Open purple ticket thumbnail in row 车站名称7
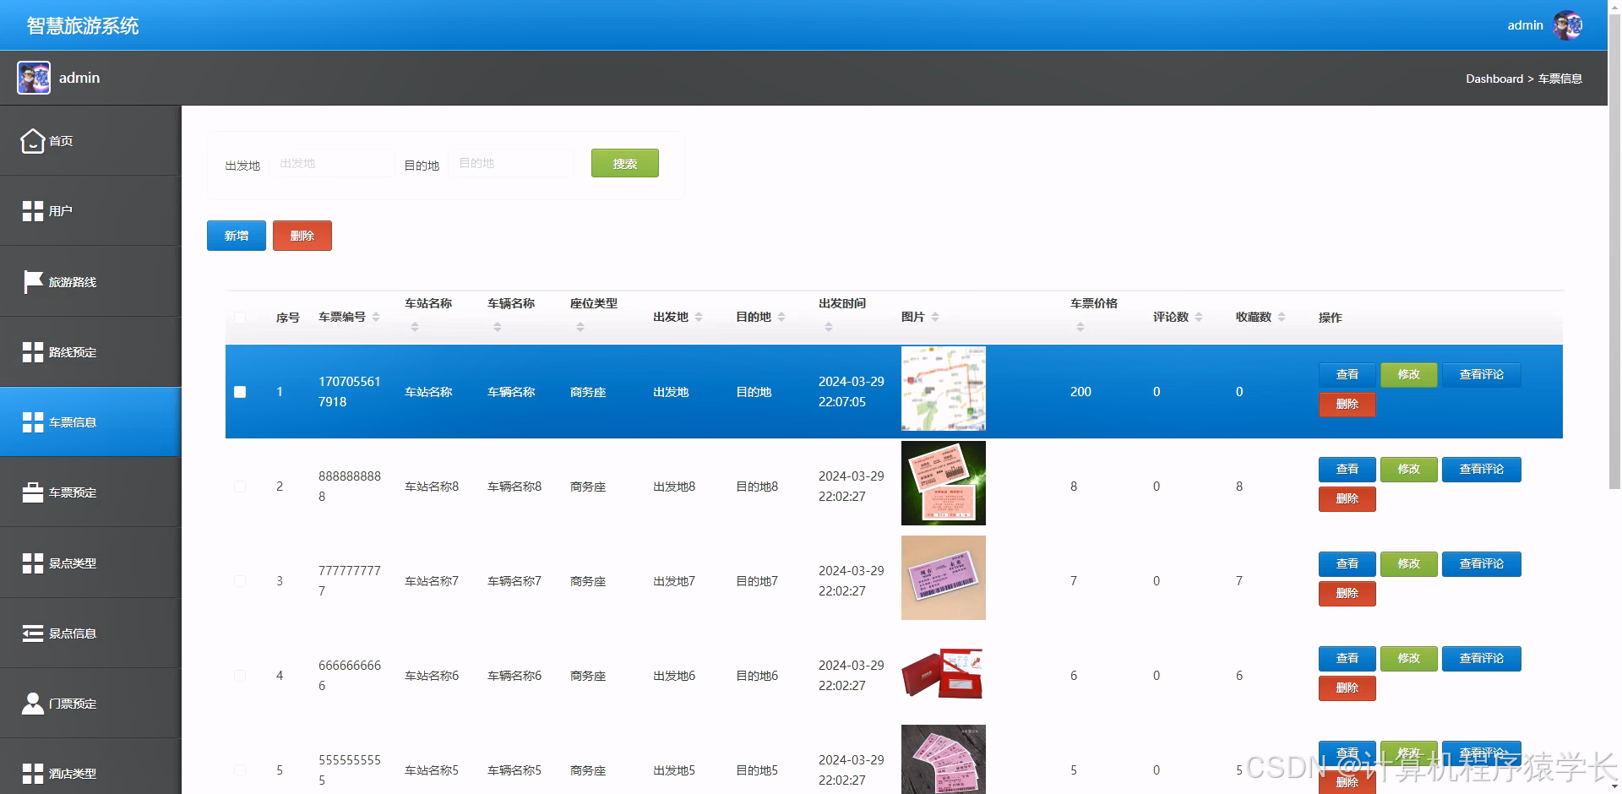This screenshot has height=794, width=1622. tap(944, 578)
